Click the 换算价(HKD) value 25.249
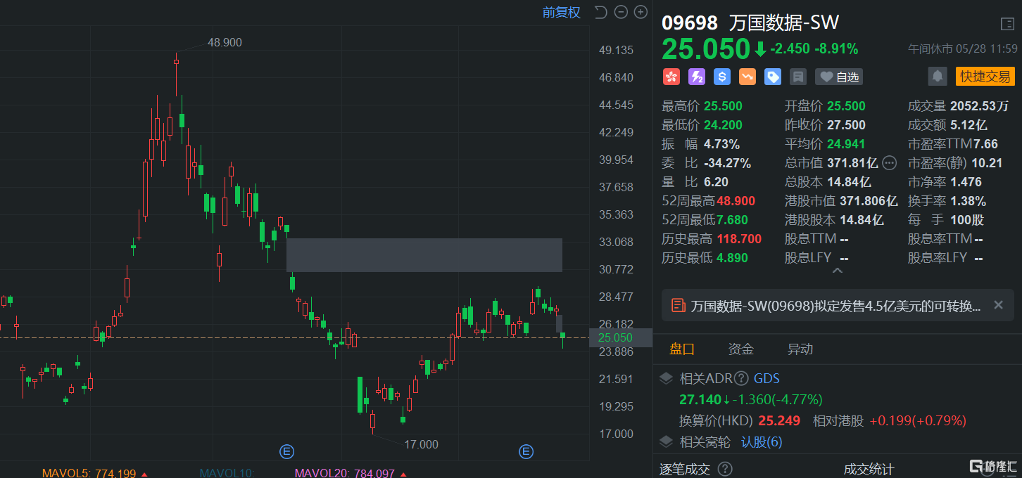 click(x=779, y=421)
